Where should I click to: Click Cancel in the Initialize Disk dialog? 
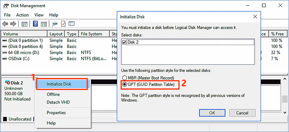[242, 113]
